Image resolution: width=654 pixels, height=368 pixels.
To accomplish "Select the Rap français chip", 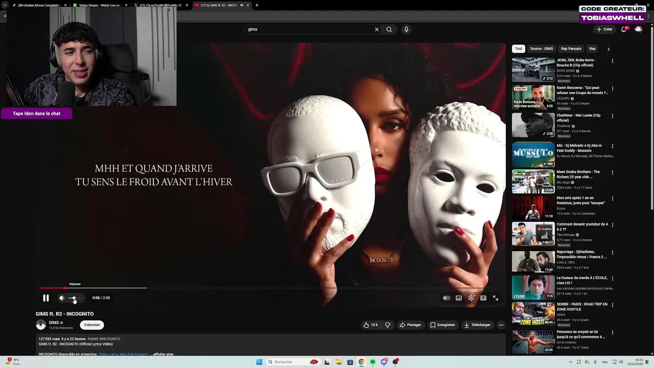I will tap(571, 49).
